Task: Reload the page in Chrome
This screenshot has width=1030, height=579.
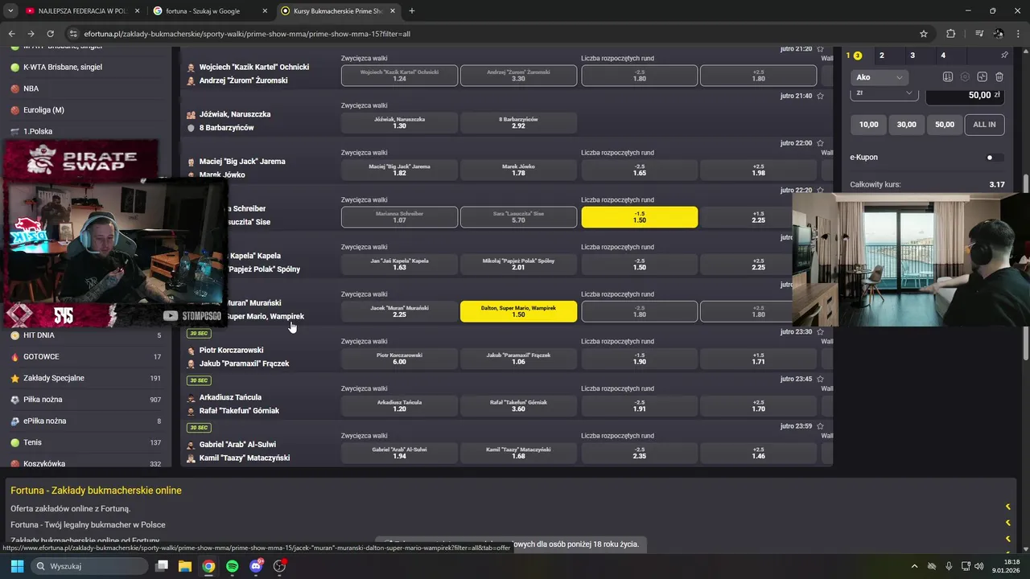Action: tap(50, 34)
